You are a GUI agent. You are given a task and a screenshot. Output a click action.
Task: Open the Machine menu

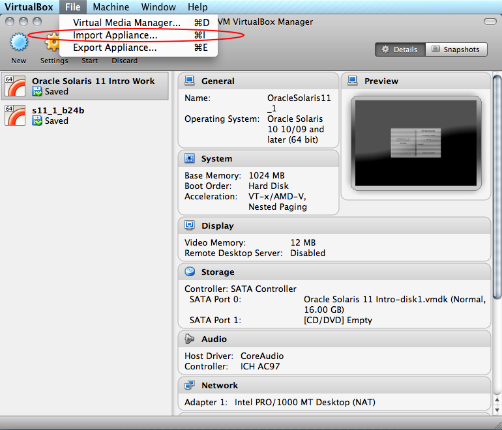pos(111,7)
